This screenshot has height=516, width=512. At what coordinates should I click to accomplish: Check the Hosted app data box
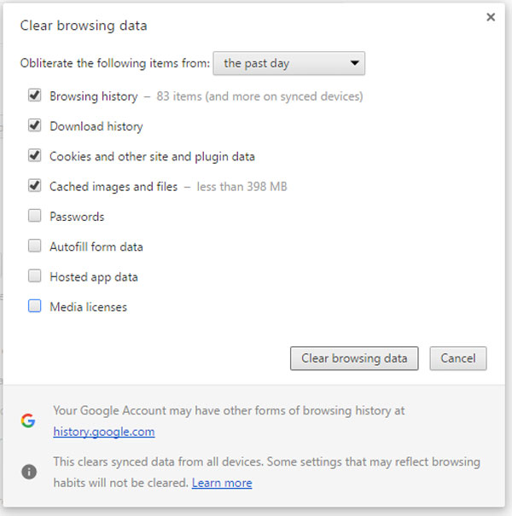click(x=35, y=276)
